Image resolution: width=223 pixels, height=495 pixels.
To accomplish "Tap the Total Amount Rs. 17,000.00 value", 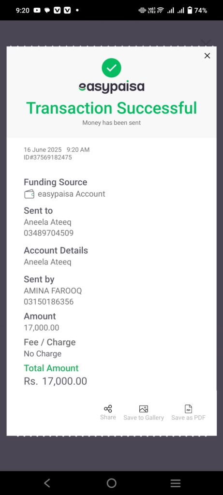I will pyautogui.click(x=56, y=381).
